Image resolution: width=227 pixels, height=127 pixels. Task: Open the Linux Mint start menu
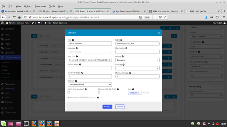3,124
